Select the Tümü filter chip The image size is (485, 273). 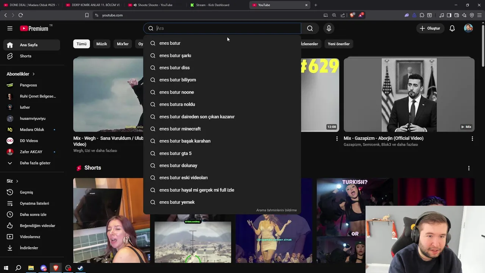pos(81,44)
